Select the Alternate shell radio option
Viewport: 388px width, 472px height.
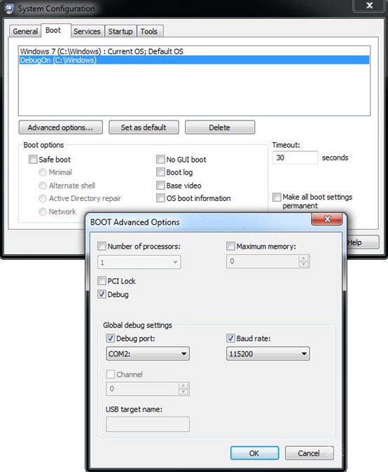43,186
